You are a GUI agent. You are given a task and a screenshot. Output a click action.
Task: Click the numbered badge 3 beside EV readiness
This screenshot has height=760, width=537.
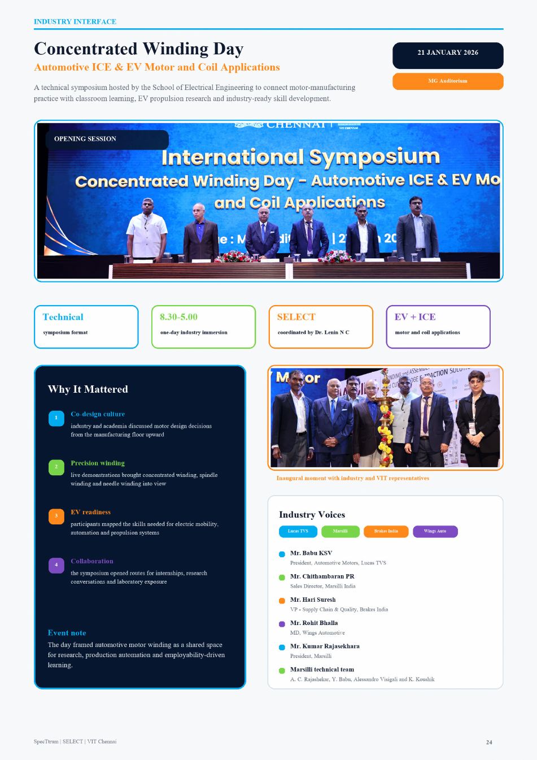[56, 516]
